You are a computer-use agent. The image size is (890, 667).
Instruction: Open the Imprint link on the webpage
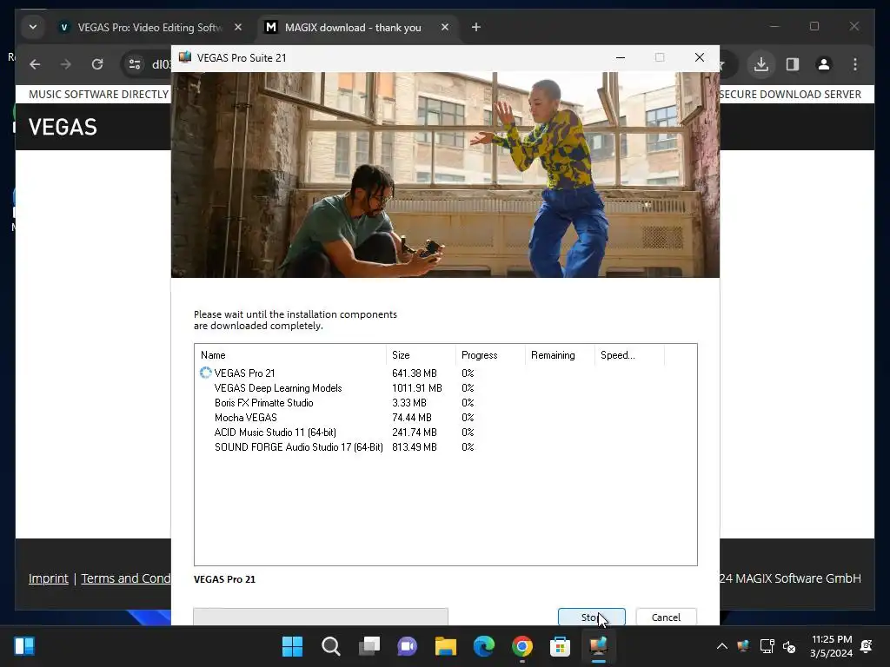click(x=49, y=578)
